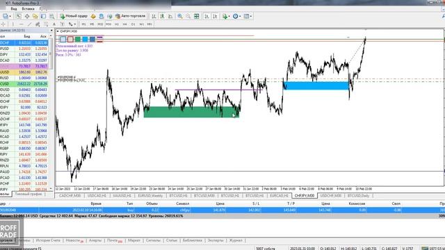
Task: Toggle chart Auto Scroll button
Action: (x=207, y=16)
